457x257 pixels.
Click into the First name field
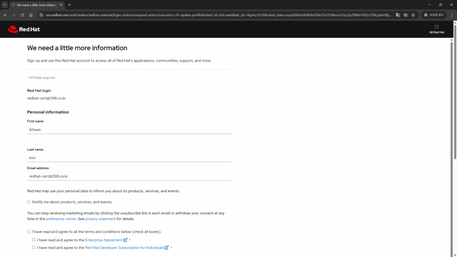click(129, 130)
